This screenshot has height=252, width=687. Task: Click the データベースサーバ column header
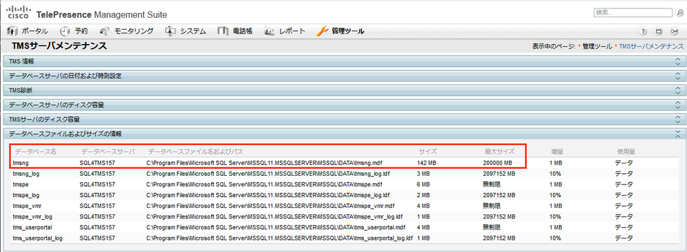(x=108, y=152)
